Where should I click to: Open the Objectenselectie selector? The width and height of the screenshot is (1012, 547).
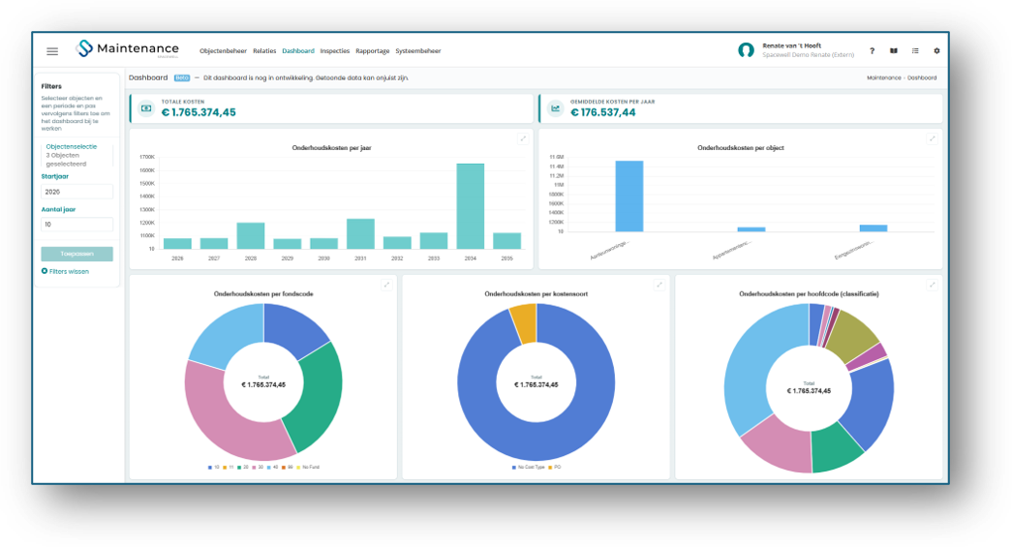72,146
